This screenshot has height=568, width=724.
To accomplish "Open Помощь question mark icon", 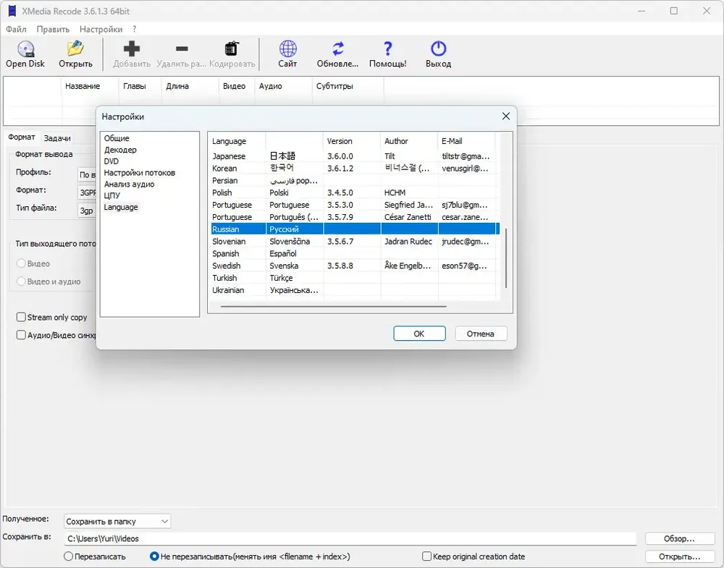I will point(388,48).
